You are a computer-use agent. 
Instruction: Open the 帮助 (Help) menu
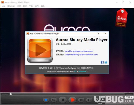coord(43,6)
